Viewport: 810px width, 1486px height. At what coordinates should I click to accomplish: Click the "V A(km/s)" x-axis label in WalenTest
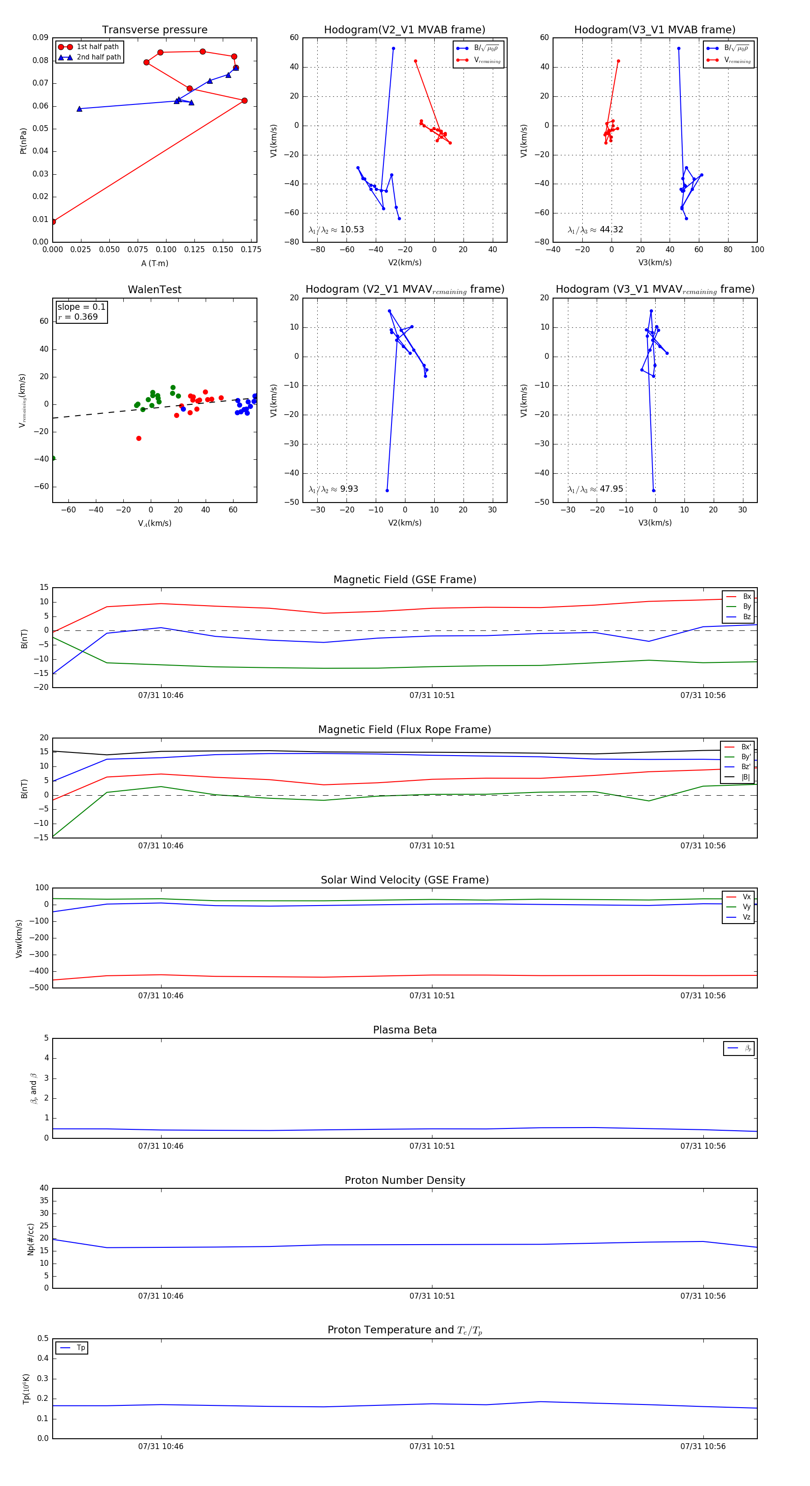point(154,523)
